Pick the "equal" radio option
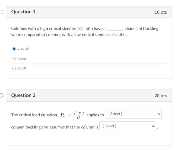This screenshot has height=148, width=180. point(14,68)
